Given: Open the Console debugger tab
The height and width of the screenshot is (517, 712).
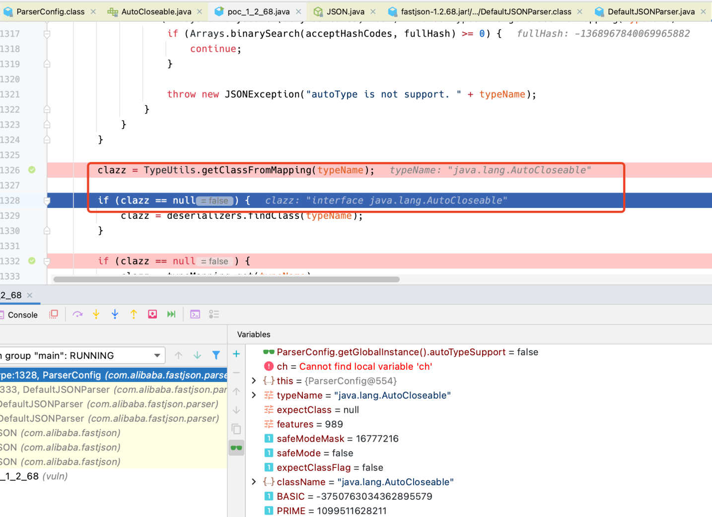Looking at the screenshot, I should [x=19, y=315].
